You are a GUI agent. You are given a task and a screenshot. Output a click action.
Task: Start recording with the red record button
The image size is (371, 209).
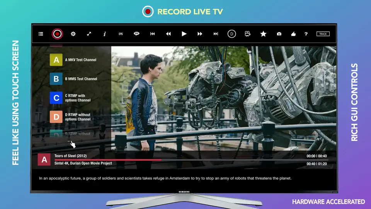pos(57,34)
